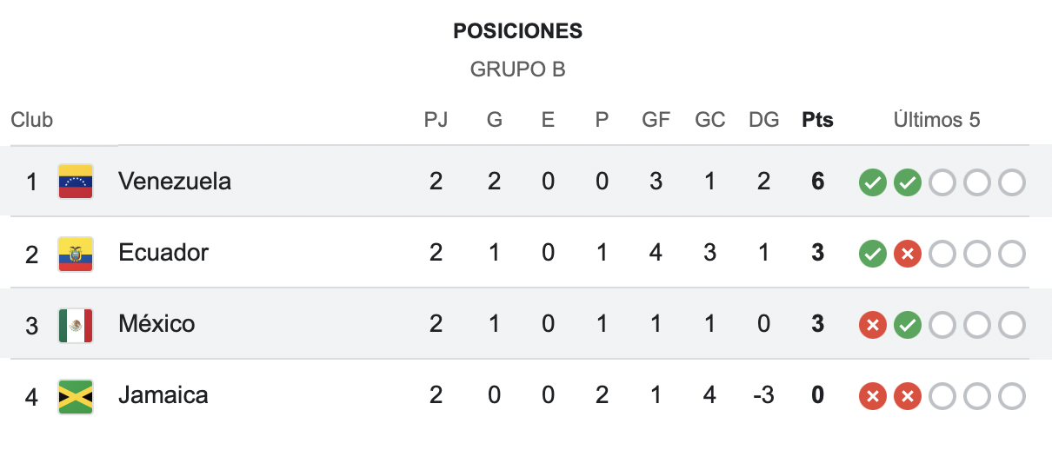Click Ecuador's red loss icon
This screenshot has width=1052, height=450.
coord(908,254)
